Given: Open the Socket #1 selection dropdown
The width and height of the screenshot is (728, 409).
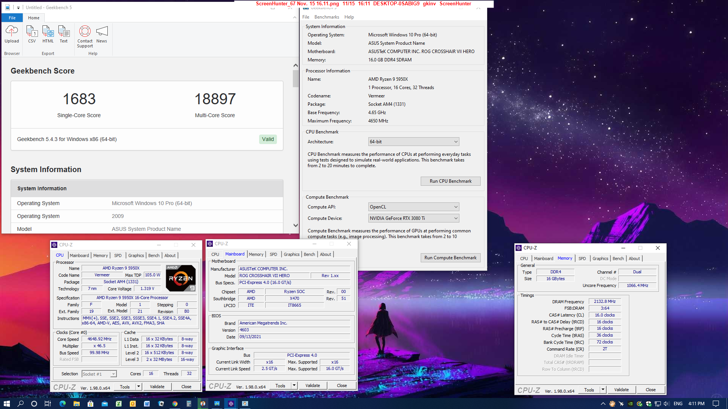Looking at the screenshot, I should (x=99, y=374).
